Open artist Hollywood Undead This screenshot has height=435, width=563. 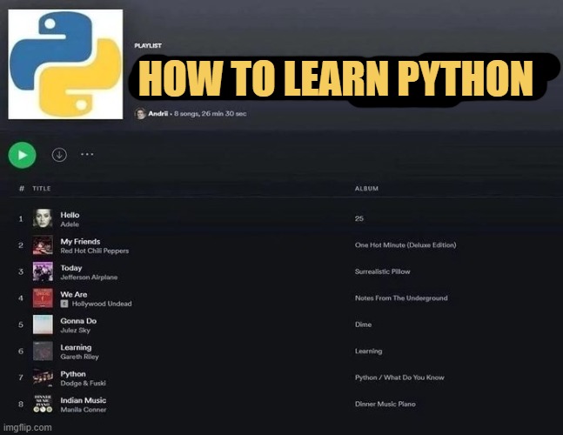click(102, 304)
